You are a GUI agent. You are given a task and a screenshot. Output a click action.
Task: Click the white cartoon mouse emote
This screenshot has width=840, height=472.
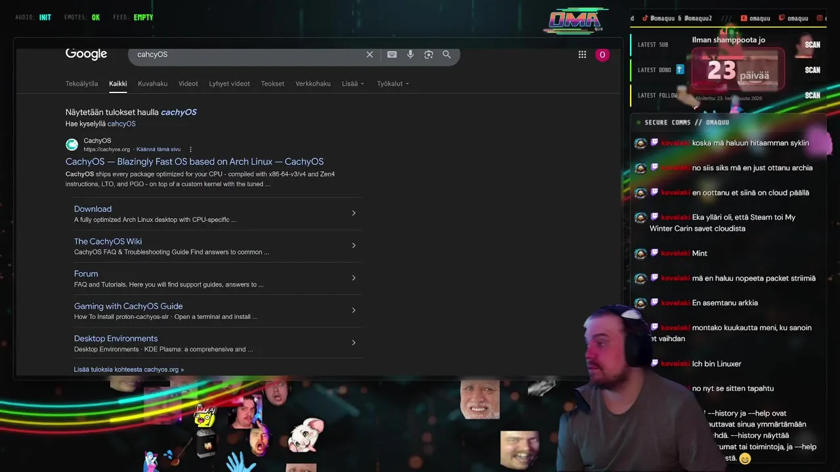point(306,436)
